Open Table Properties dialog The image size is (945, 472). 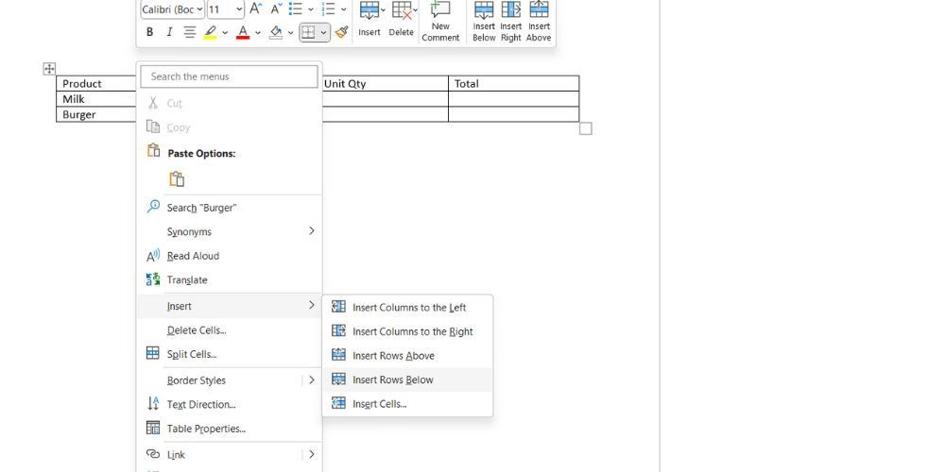pos(229,429)
